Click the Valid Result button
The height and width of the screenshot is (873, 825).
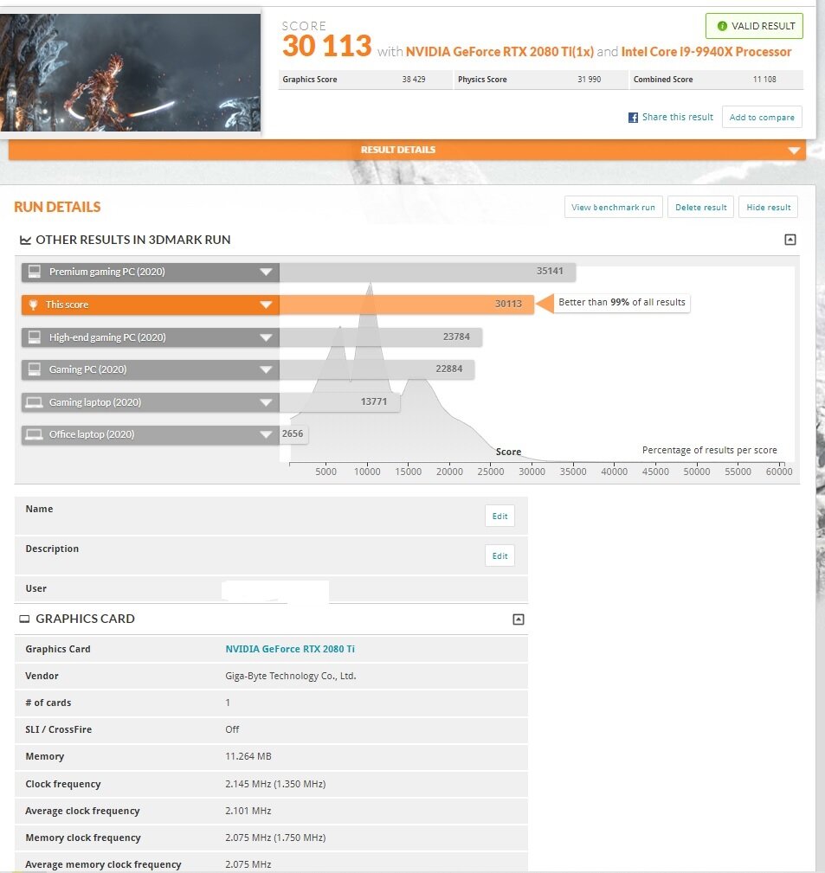[x=754, y=26]
